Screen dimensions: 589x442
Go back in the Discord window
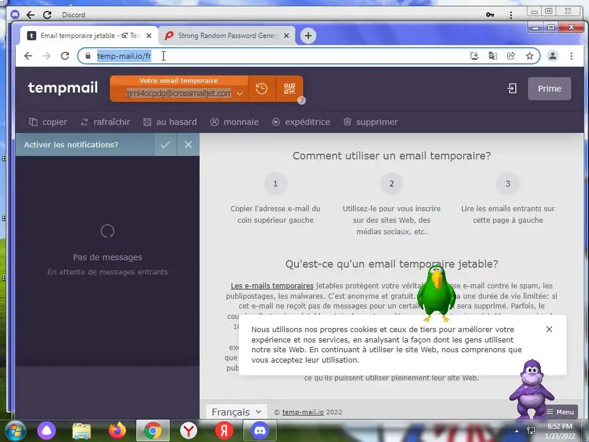point(30,14)
